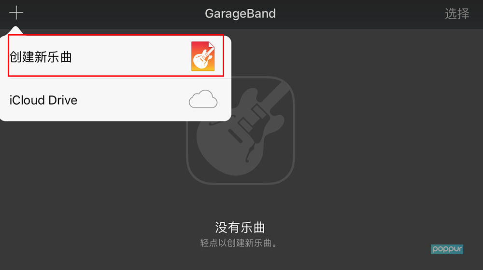Open iCloud Drive menu entry
This screenshot has width=483, height=270.
click(x=116, y=100)
